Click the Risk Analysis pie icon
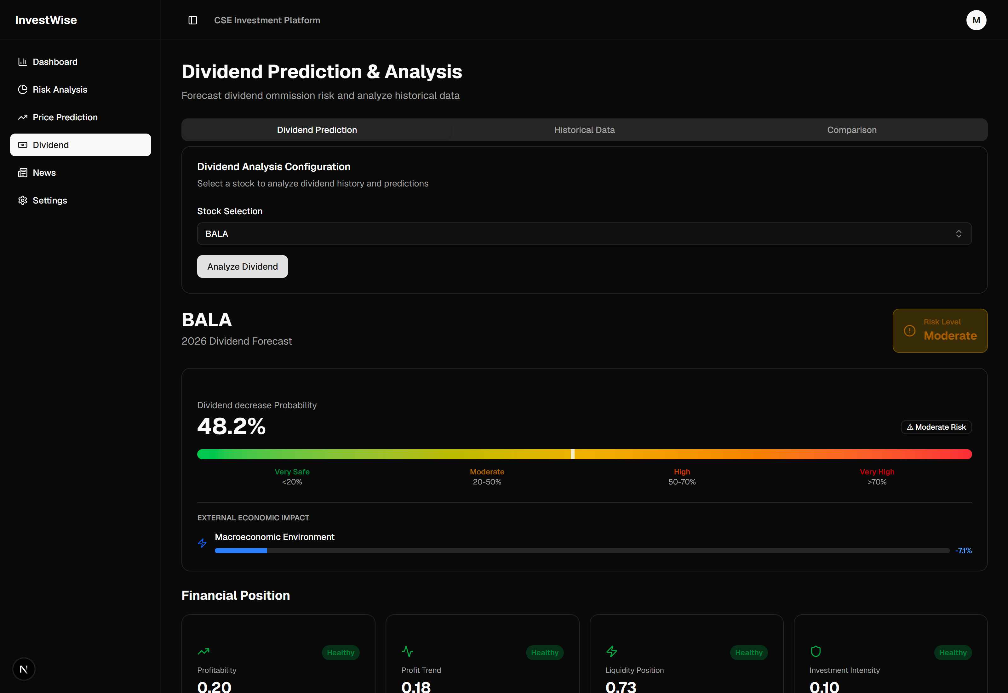This screenshot has height=693, width=1008. [x=23, y=89]
